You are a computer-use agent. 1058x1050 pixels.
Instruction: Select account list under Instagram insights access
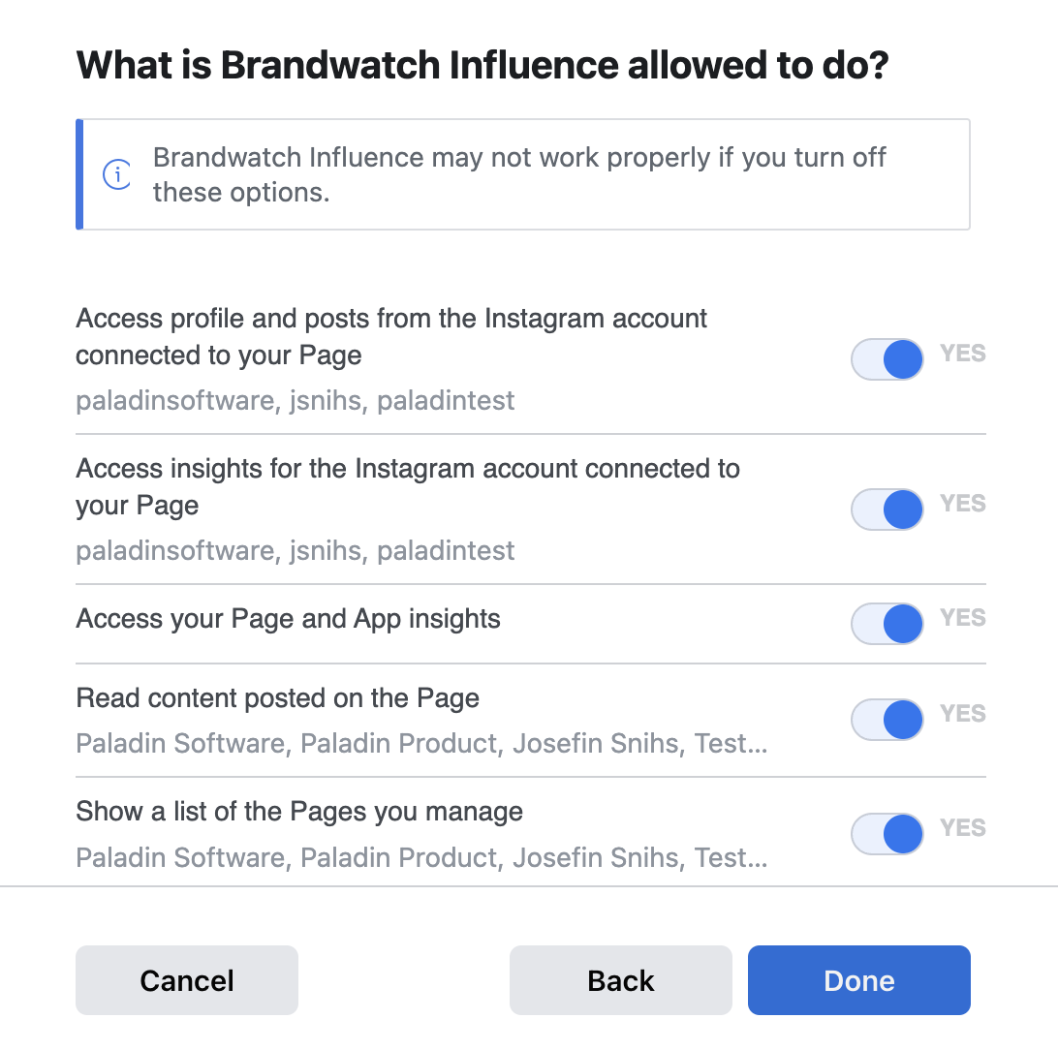[295, 551]
